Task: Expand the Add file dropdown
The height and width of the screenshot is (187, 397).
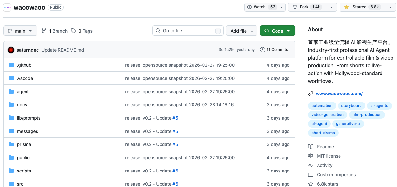Action: pyautogui.click(x=242, y=31)
